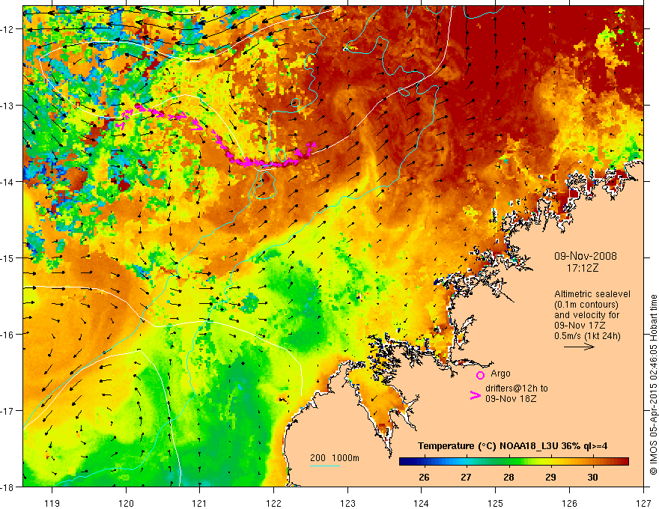Click the colorbar tick label 29
The image size is (659, 509).
pyautogui.click(x=550, y=477)
